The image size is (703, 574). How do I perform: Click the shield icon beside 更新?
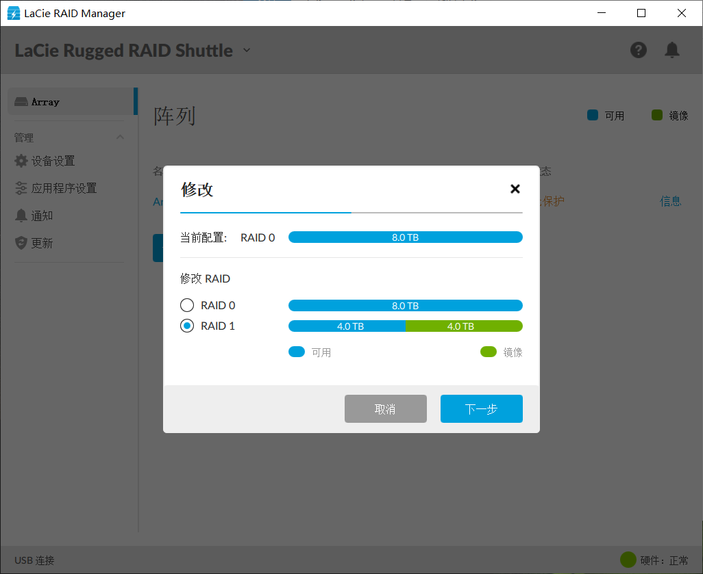[21, 243]
